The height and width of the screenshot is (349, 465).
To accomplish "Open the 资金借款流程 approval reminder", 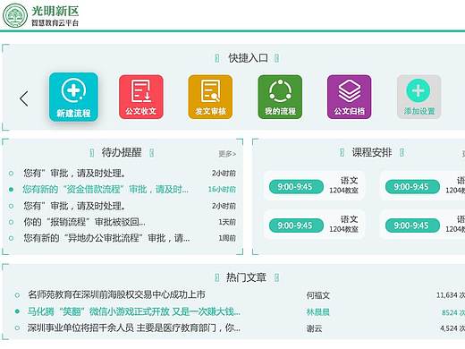I will [106, 189].
